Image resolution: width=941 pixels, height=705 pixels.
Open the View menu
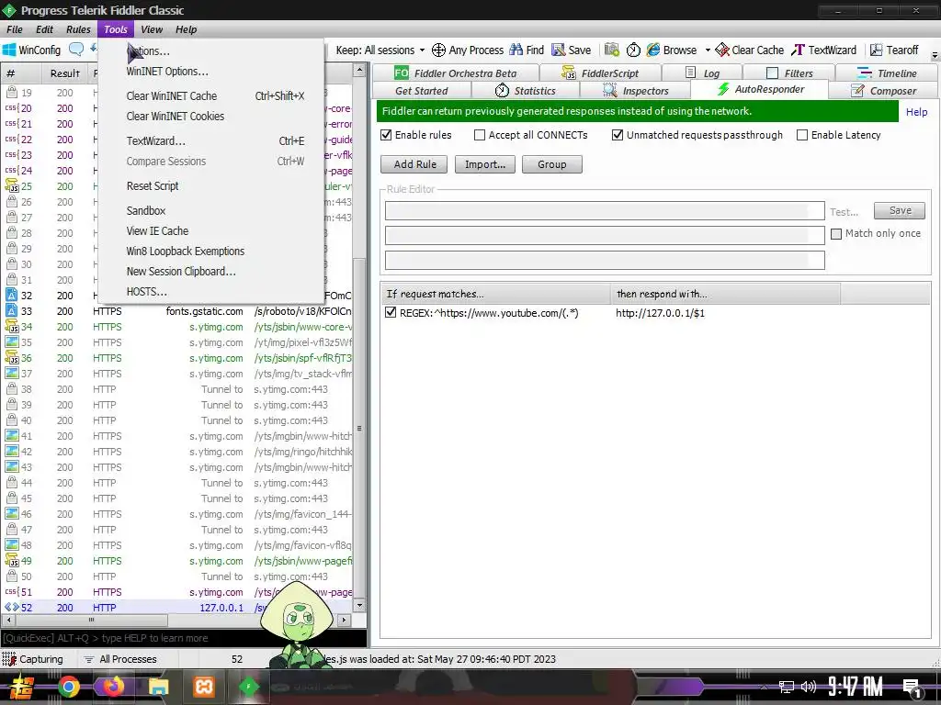pos(152,29)
